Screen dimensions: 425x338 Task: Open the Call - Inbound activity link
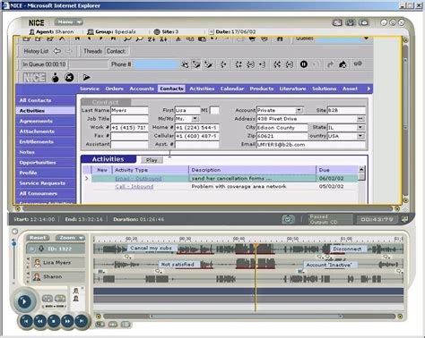(x=134, y=187)
